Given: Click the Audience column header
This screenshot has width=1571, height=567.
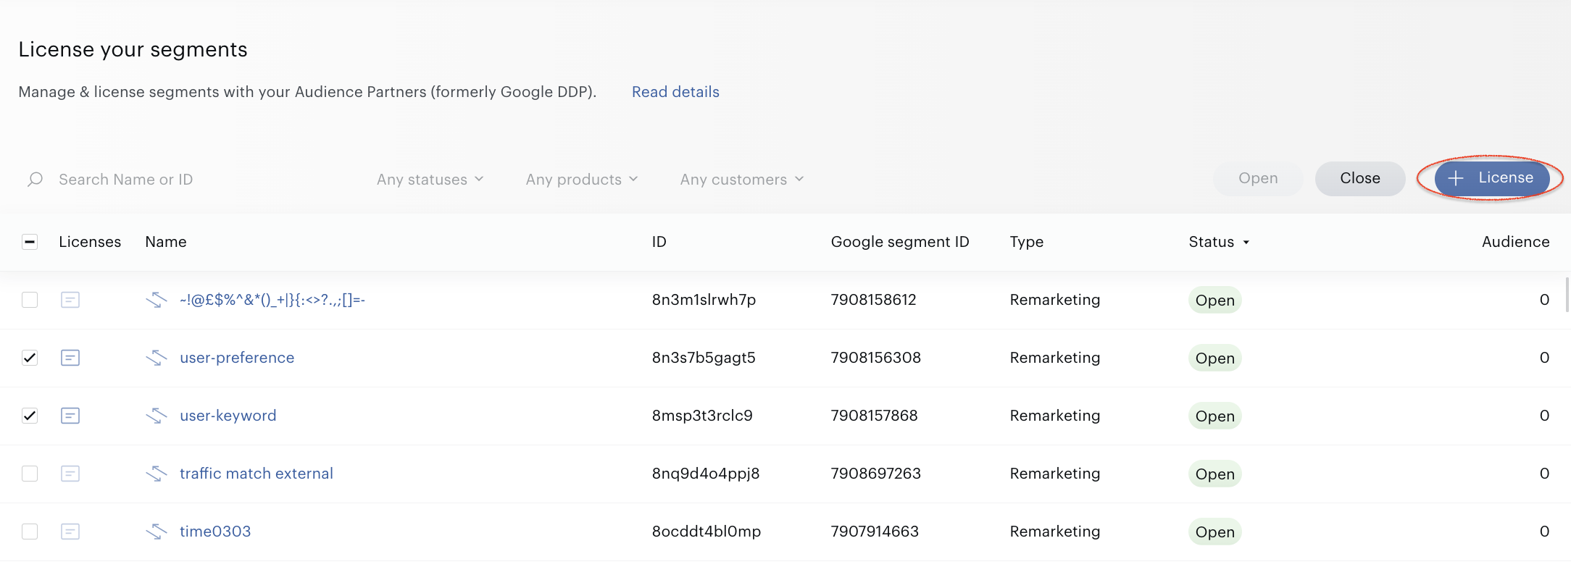Looking at the screenshot, I should 1516,242.
